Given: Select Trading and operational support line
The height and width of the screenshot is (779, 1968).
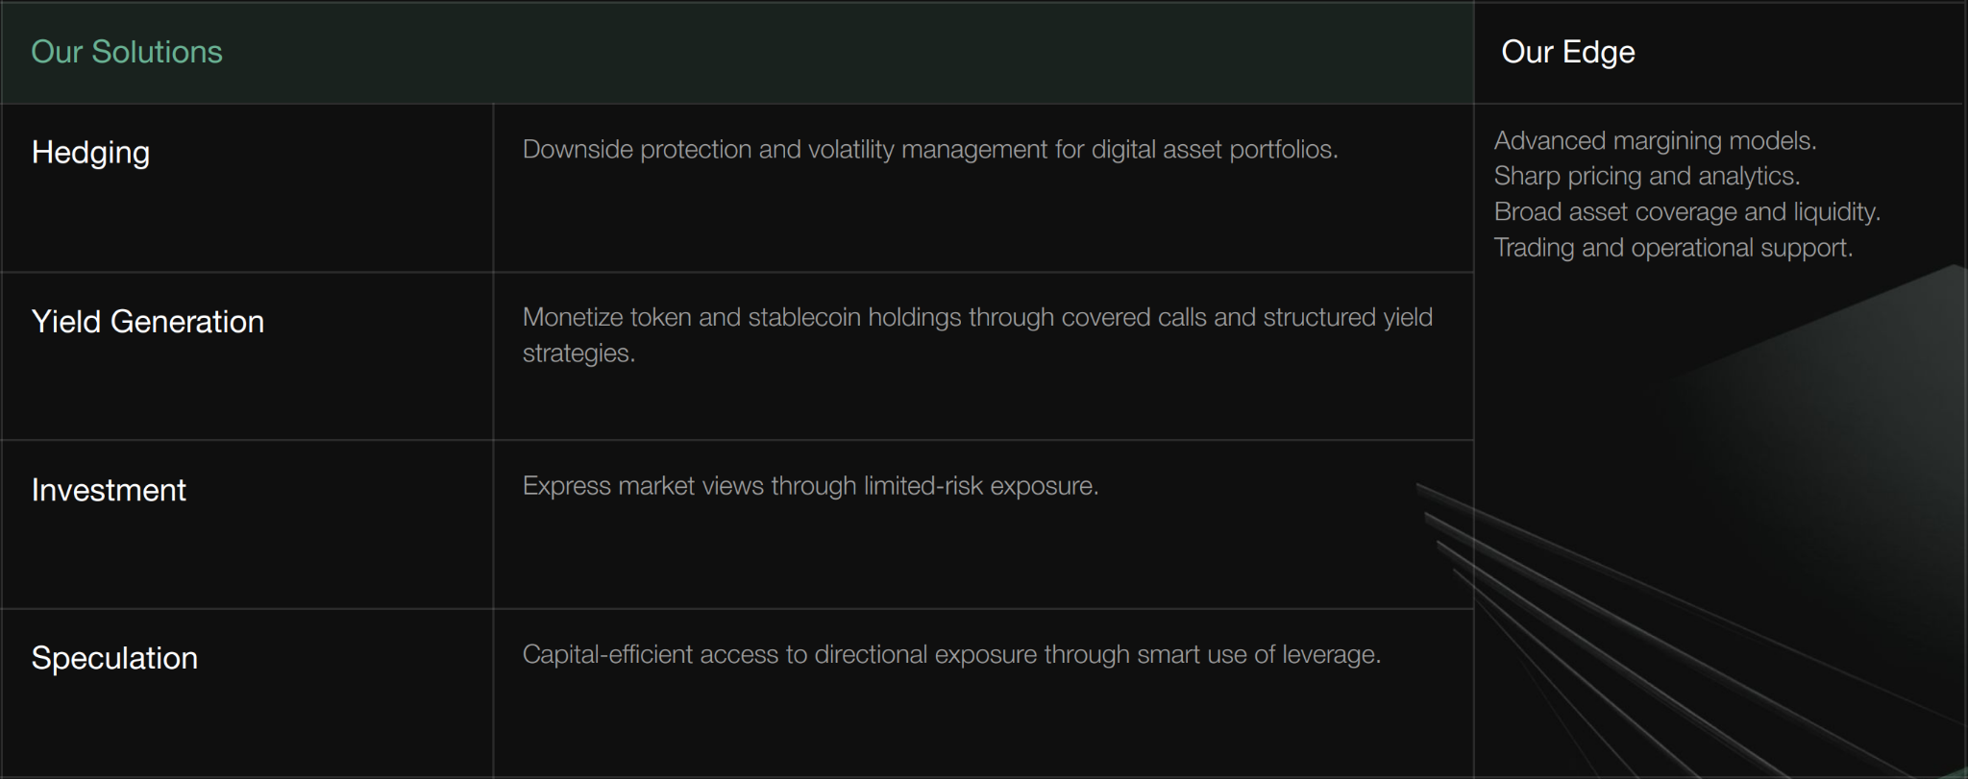Looking at the screenshot, I should (1673, 248).
